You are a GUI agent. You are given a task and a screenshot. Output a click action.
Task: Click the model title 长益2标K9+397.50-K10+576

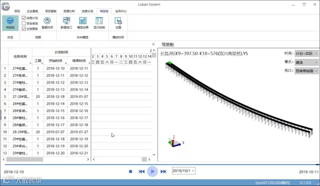coord(204,54)
